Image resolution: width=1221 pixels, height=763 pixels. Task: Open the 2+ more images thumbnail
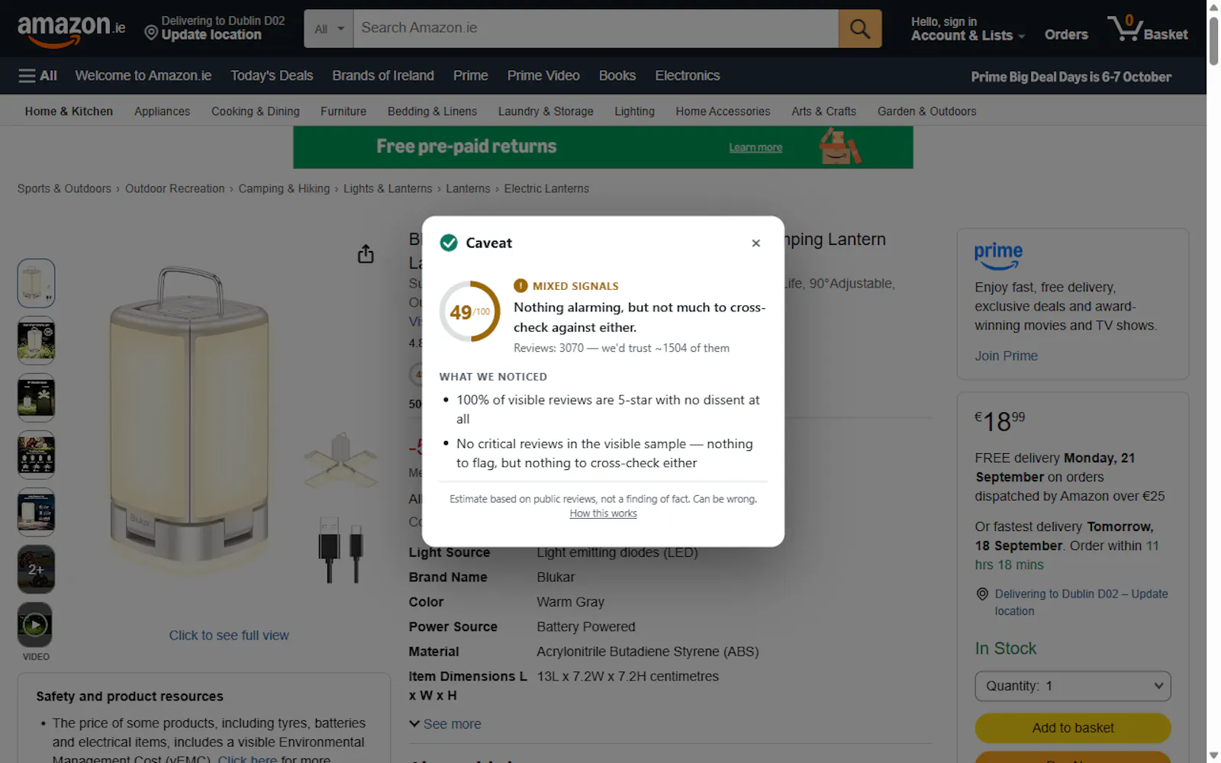point(36,569)
